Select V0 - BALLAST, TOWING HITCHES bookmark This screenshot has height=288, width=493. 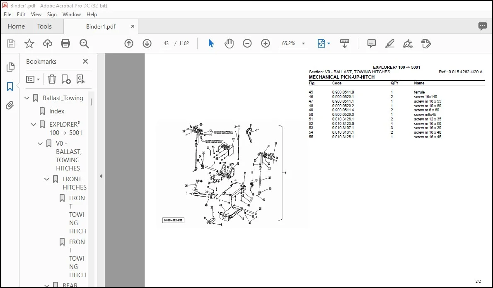coord(68,156)
